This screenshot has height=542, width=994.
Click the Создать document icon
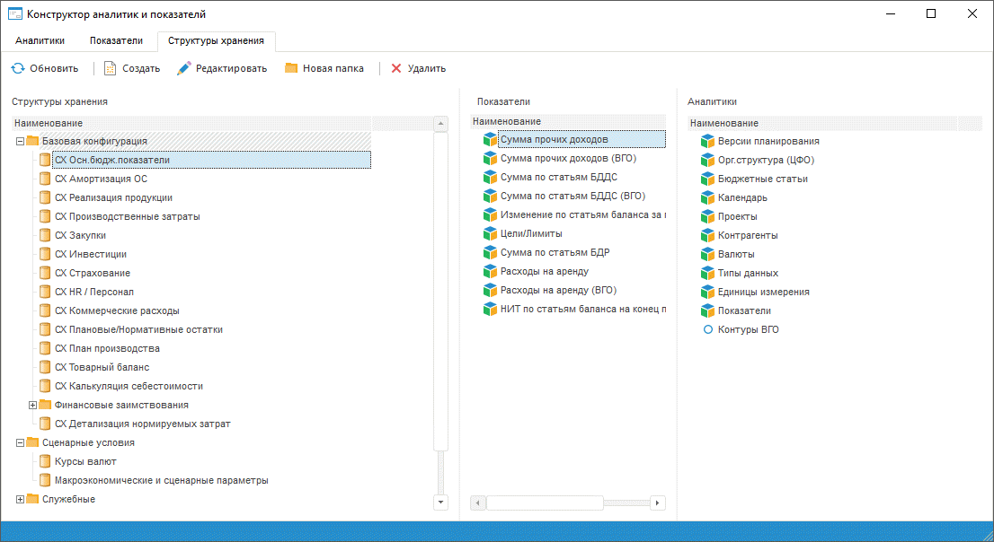[111, 68]
